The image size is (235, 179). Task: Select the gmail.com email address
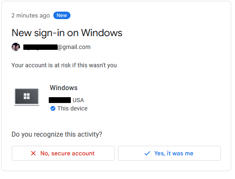(57, 47)
